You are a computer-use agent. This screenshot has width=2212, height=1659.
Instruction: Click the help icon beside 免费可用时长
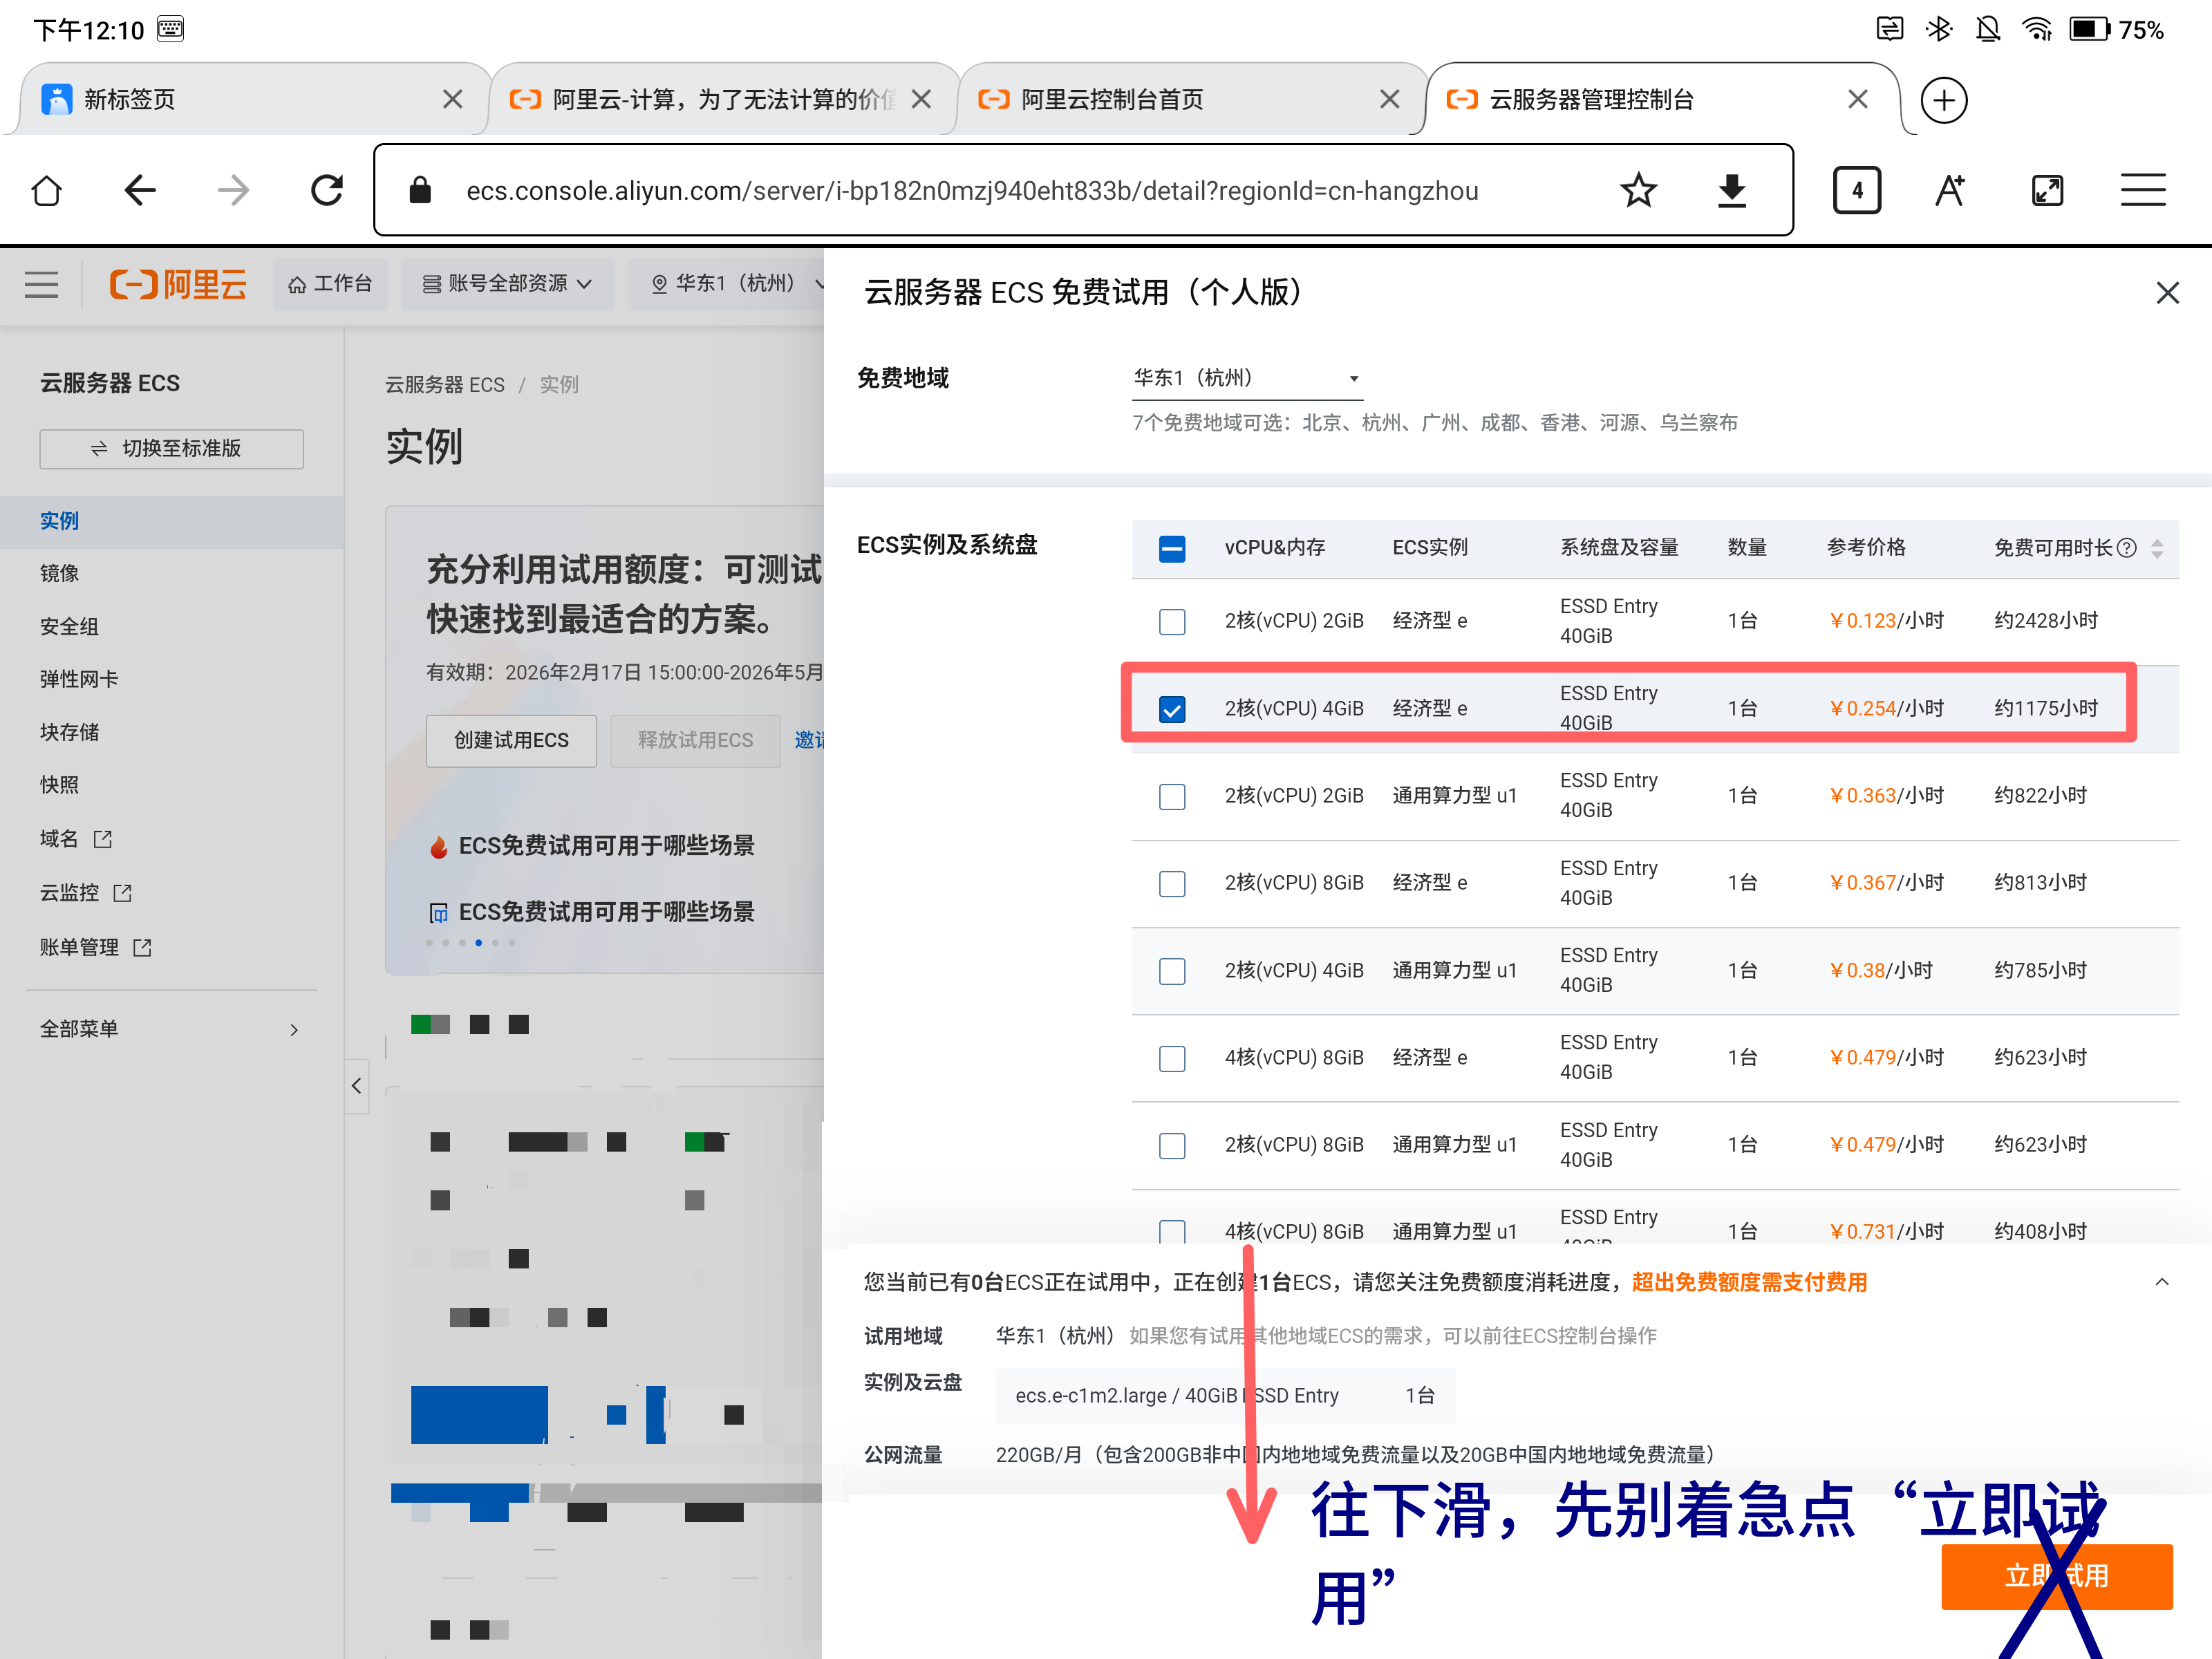[x=2127, y=548]
